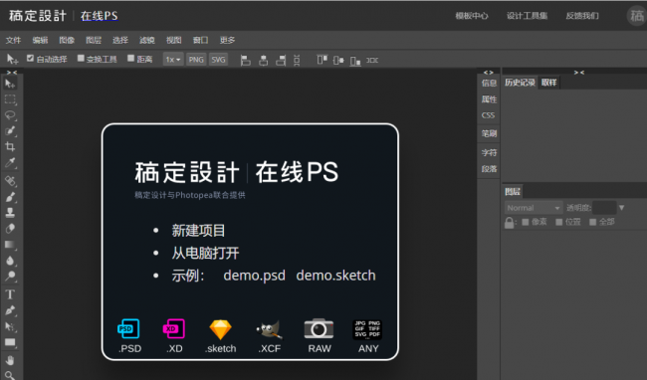The height and width of the screenshot is (380, 647).
Task: Click the distribute horizontally icon
Action: click(x=372, y=60)
